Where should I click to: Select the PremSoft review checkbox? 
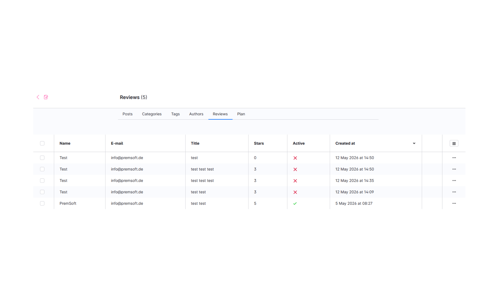42,203
